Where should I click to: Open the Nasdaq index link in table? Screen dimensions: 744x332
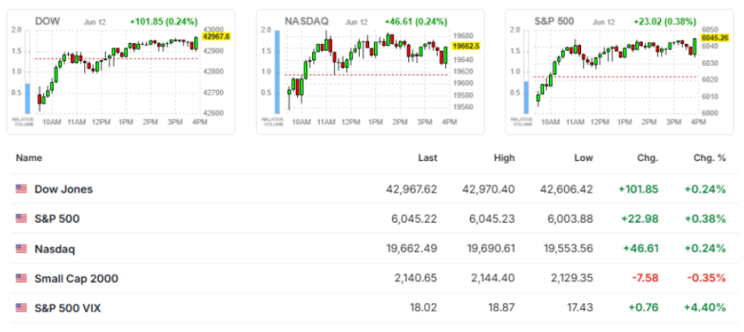point(54,249)
